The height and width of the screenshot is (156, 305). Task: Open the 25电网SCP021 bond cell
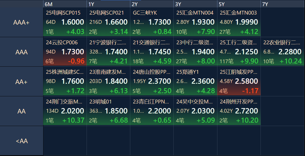tap(108, 22)
